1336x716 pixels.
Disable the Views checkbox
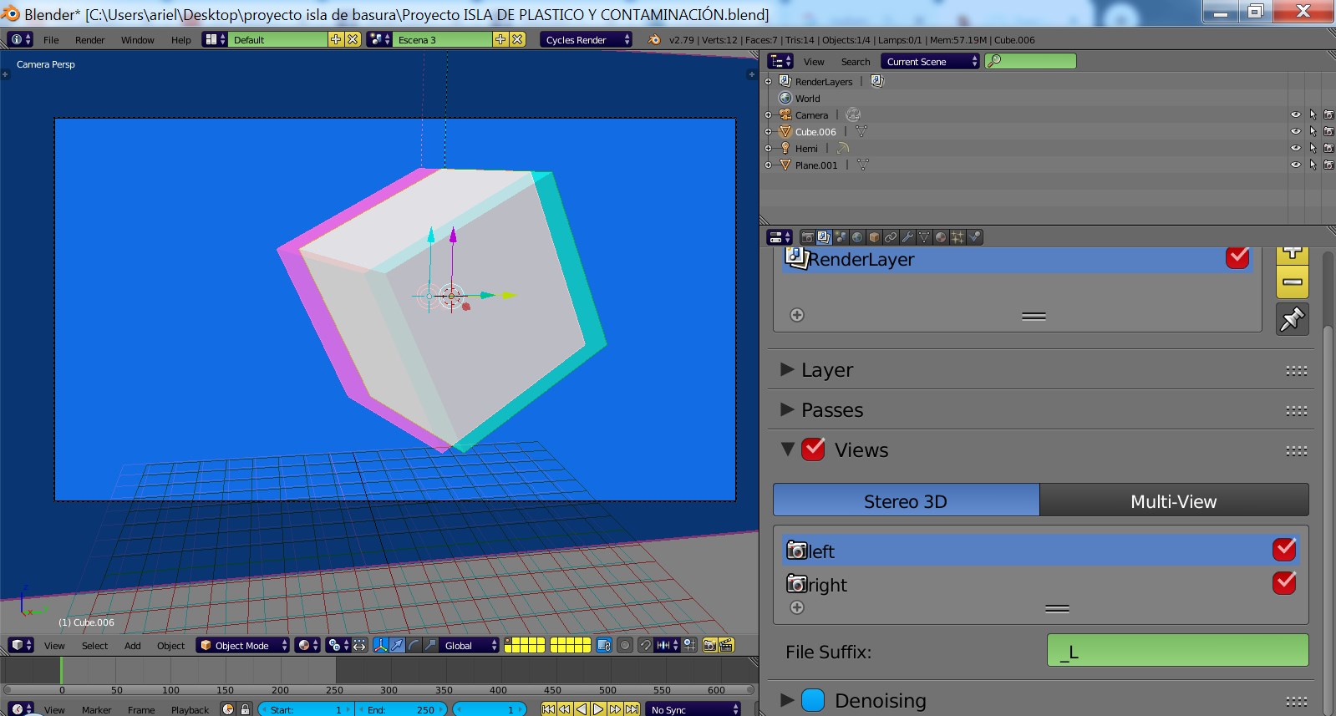813,449
